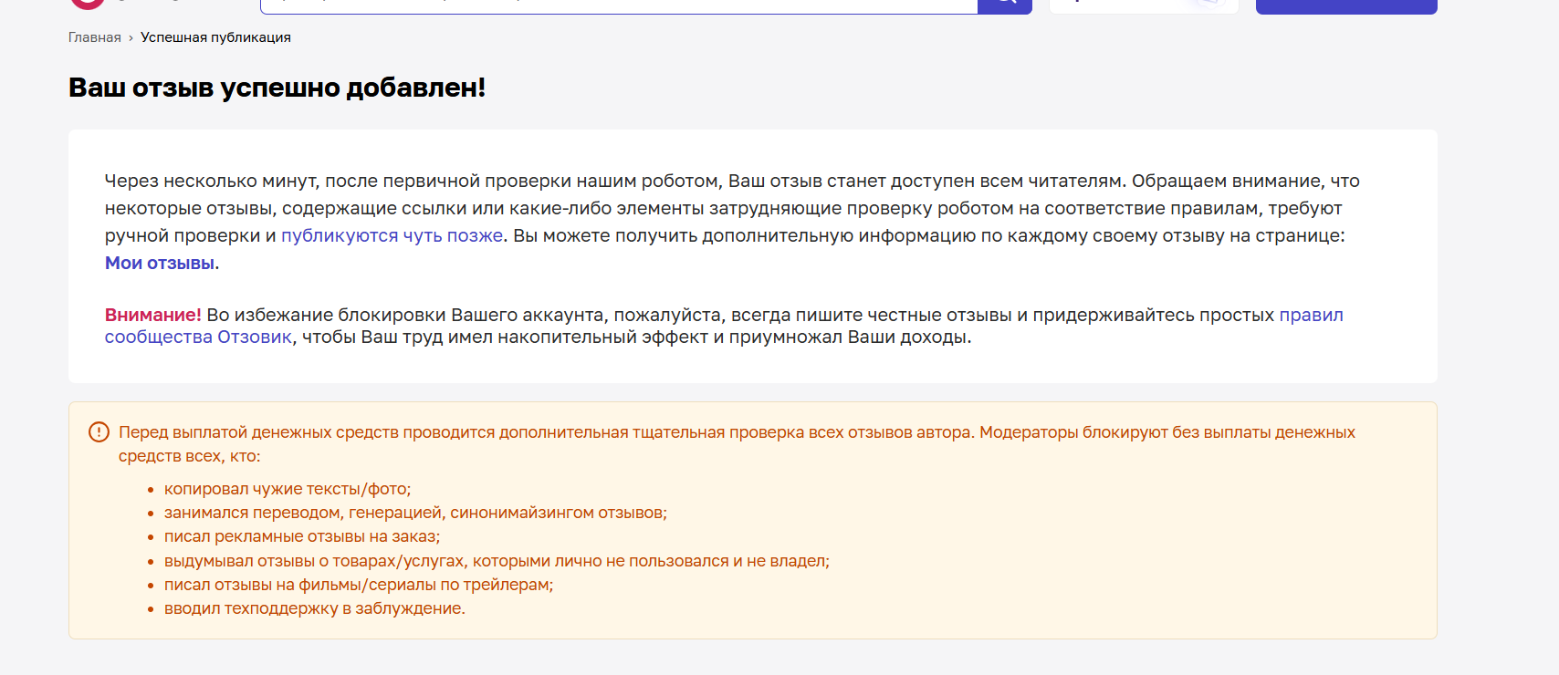The image size is (1559, 675).
Task: Click the red Внимание! label
Action: pyautogui.click(x=152, y=315)
